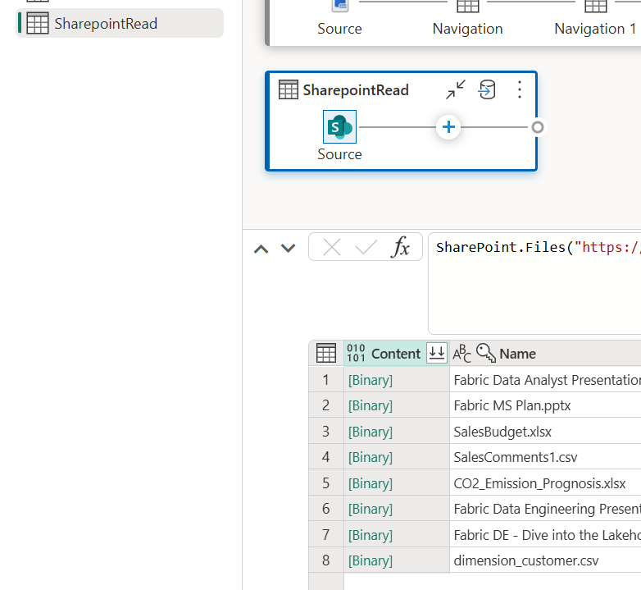Viewport: 641px width, 590px height.
Task: Open Binary in row 1
Action: click(x=371, y=380)
